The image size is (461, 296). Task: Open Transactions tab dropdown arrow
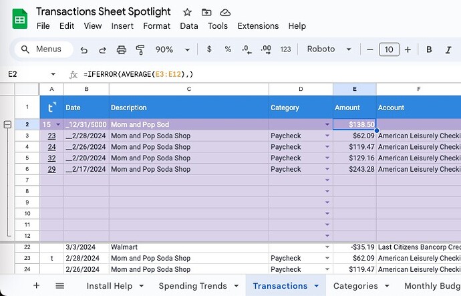[x=317, y=286]
